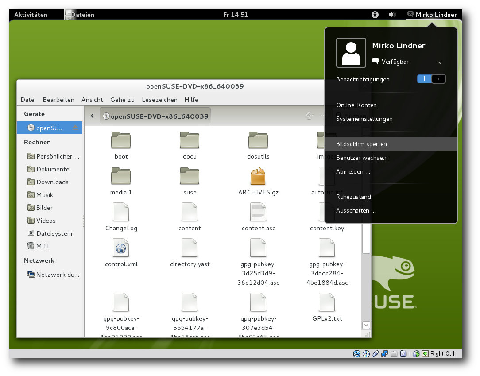The image size is (480, 376).
Task: Click the scrollbar down arrow
Action: click(366, 325)
